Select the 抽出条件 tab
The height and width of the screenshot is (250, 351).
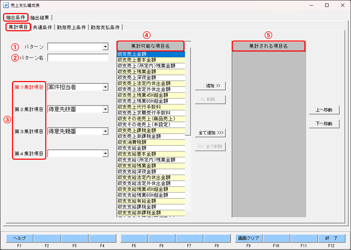[x=16, y=17]
